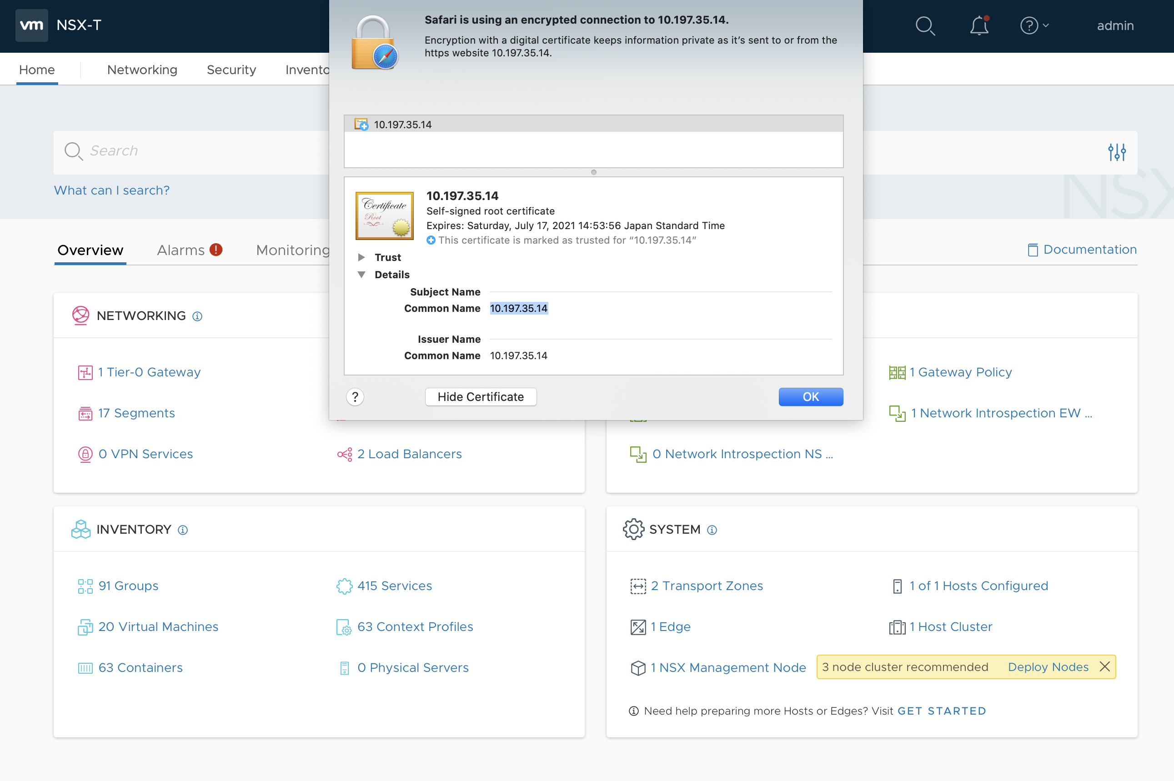Click the red alarm alert badge
Screen dimensions: 1174x781
[216, 250]
